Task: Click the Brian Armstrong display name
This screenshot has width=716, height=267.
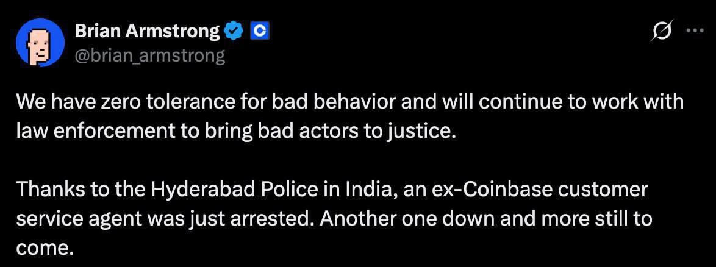Action: (x=147, y=31)
